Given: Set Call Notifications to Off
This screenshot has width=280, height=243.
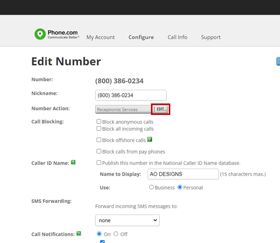Looking at the screenshot, I should click(x=116, y=234).
